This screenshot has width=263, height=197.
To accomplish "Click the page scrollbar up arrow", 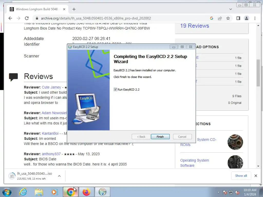I will click(258, 25).
